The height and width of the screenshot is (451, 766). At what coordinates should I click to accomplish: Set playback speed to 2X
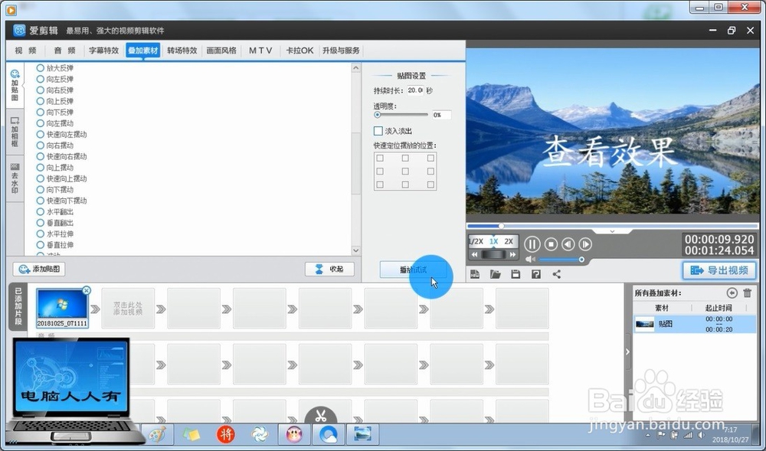(509, 241)
